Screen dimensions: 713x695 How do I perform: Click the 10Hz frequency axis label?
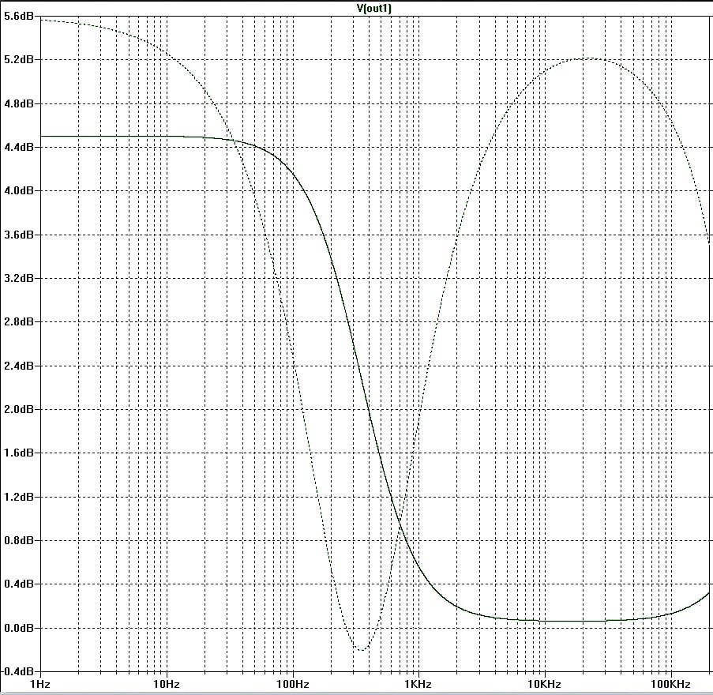[x=167, y=684]
